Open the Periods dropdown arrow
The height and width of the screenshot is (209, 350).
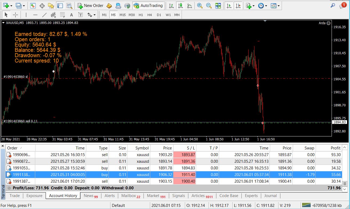[x=266, y=6]
